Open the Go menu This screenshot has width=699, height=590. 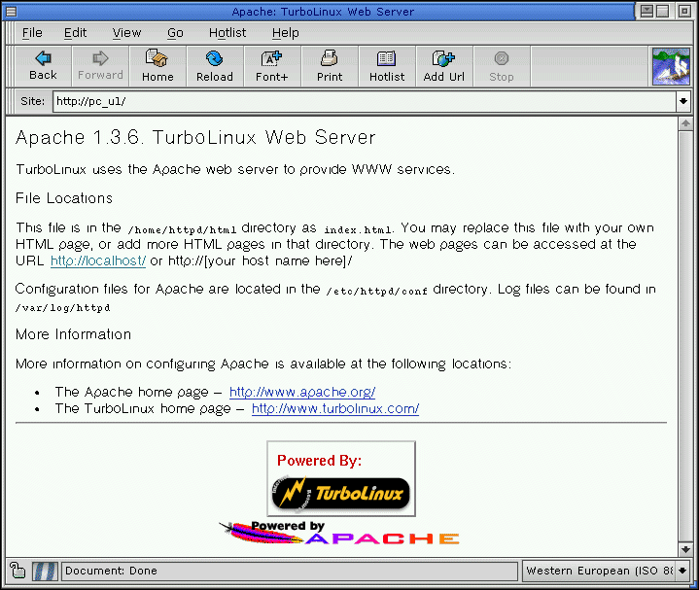pyautogui.click(x=175, y=33)
